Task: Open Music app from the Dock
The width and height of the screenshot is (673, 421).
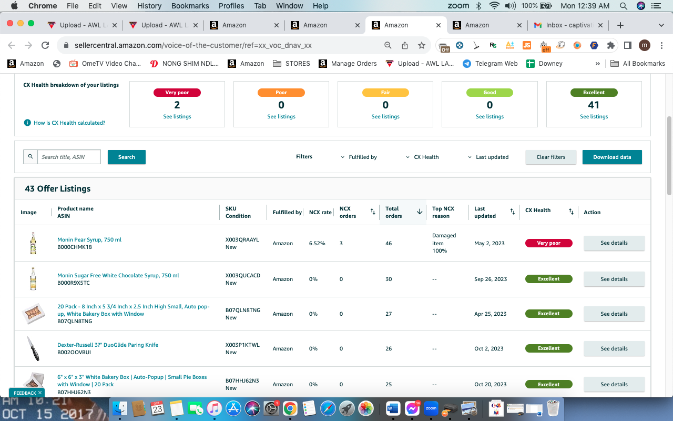Action: pos(214,408)
